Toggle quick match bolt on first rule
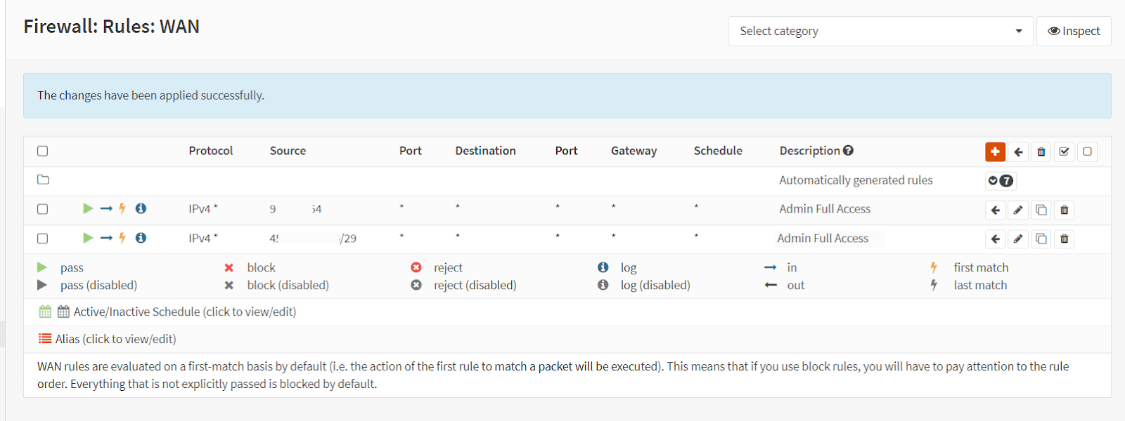1125x421 pixels. pyautogui.click(x=122, y=208)
